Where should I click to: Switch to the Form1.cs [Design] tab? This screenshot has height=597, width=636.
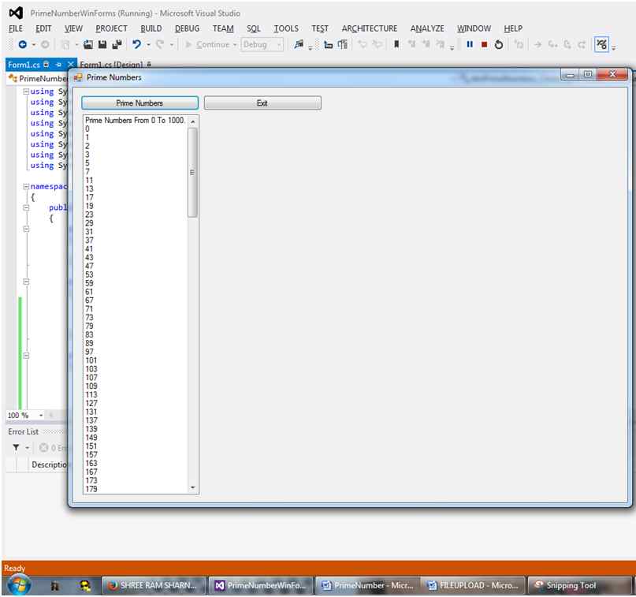111,65
